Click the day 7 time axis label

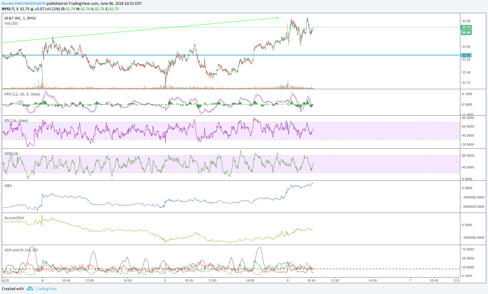(x=410, y=280)
